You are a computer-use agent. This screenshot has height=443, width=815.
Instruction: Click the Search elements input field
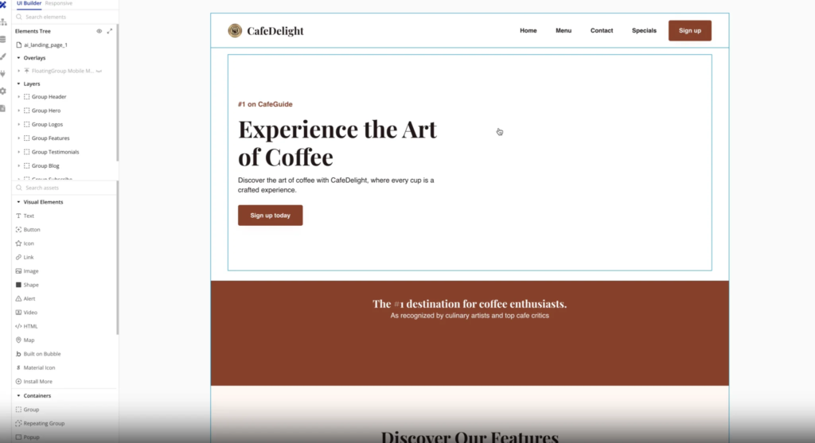click(64, 17)
